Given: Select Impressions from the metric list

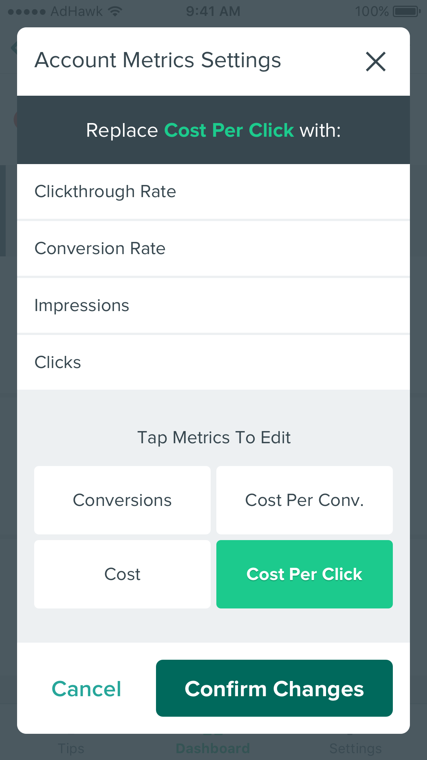Looking at the screenshot, I should click(x=213, y=305).
